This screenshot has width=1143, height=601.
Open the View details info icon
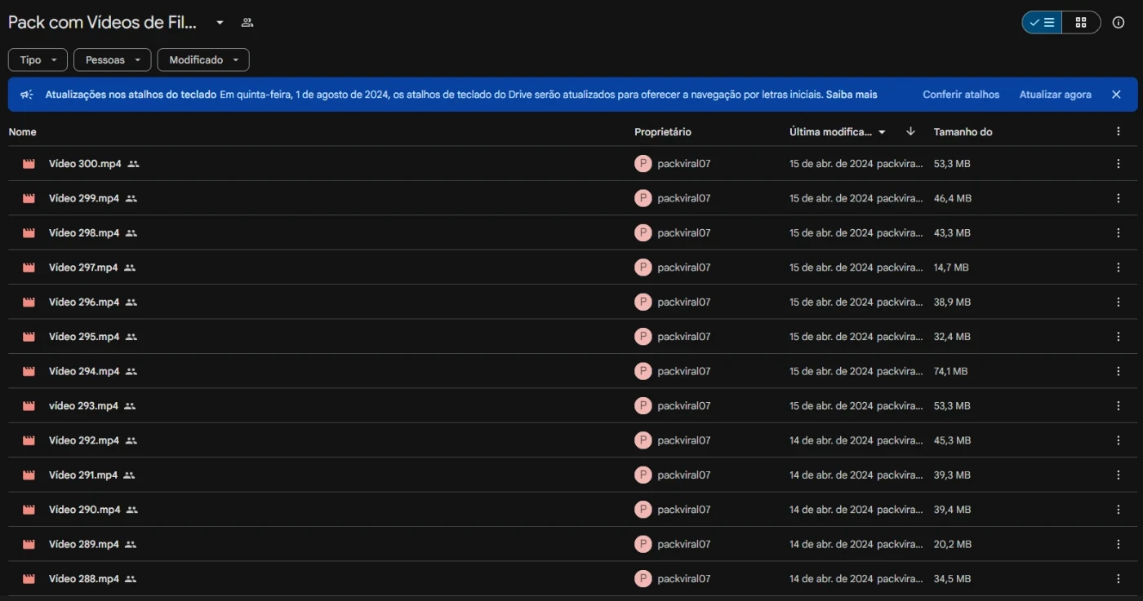point(1119,23)
